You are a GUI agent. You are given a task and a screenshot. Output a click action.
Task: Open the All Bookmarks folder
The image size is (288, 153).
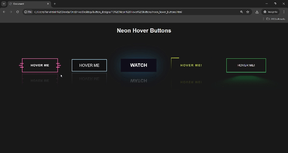(276, 19)
